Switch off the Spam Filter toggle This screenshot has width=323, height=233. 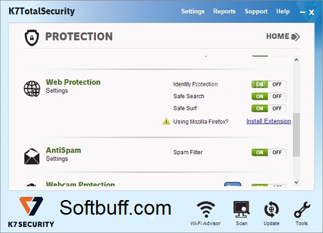click(277, 153)
